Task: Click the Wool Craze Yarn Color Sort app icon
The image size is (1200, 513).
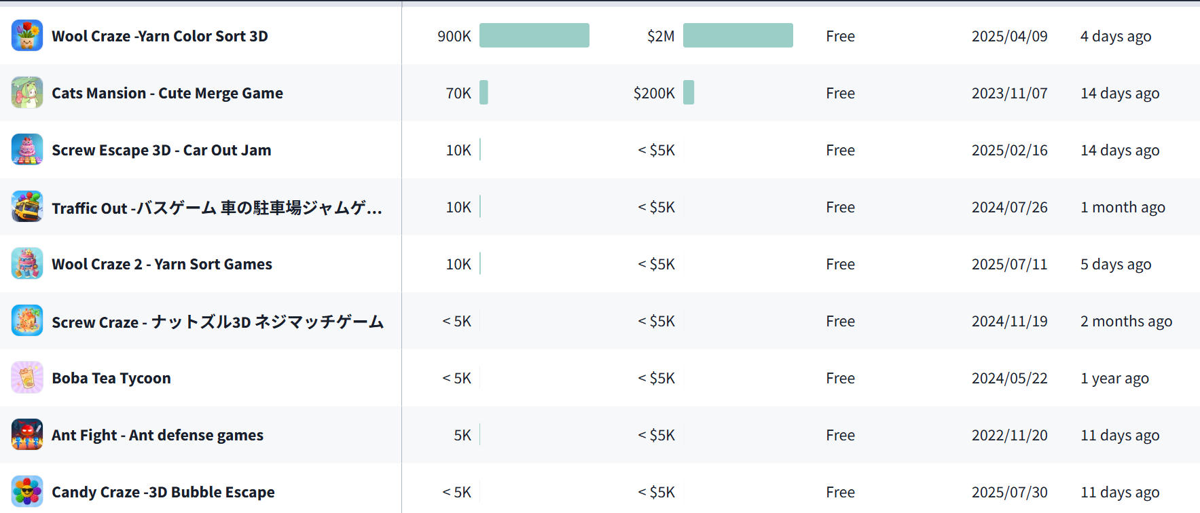Action: coord(27,36)
